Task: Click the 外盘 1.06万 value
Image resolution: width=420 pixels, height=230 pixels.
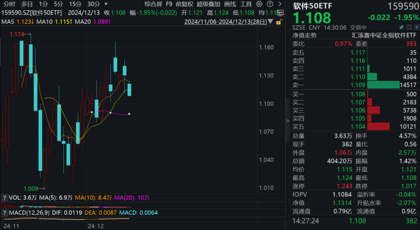Action: coord(343,153)
